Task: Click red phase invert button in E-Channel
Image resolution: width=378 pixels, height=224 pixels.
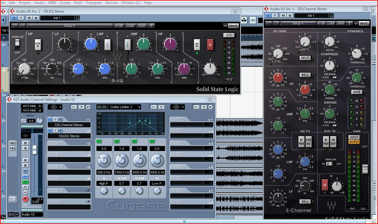Action: point(325,184)
